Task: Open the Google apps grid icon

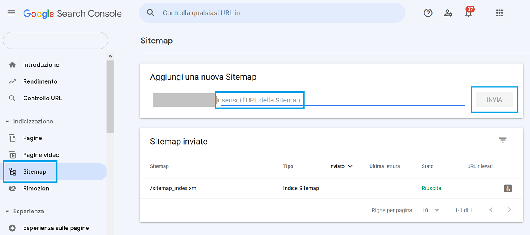Action: (x=499, y=13)
